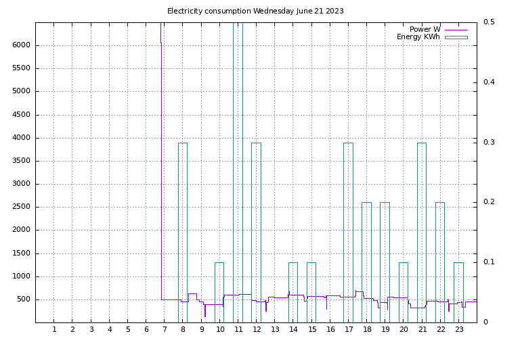Click hour label 12 on the x-axis
The image size is (520, 338).
[x=257, y=329]
